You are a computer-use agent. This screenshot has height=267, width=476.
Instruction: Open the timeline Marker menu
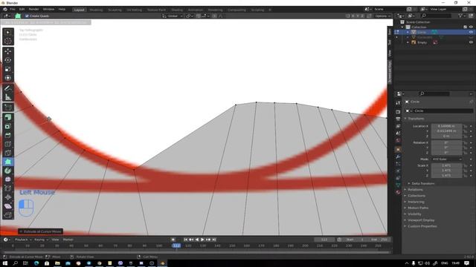click(68, 240)
